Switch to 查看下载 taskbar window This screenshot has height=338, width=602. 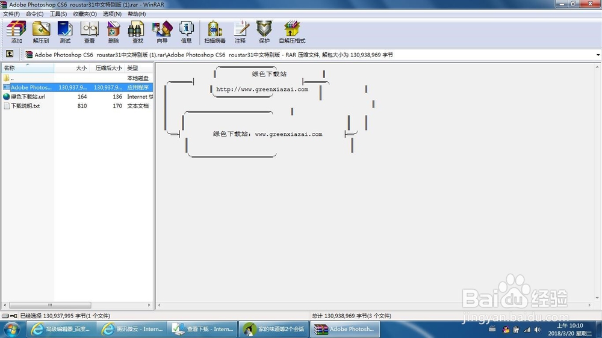pos(202,329)
